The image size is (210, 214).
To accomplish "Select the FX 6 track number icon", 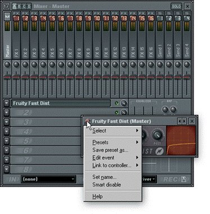I will [x=61, y=18].
